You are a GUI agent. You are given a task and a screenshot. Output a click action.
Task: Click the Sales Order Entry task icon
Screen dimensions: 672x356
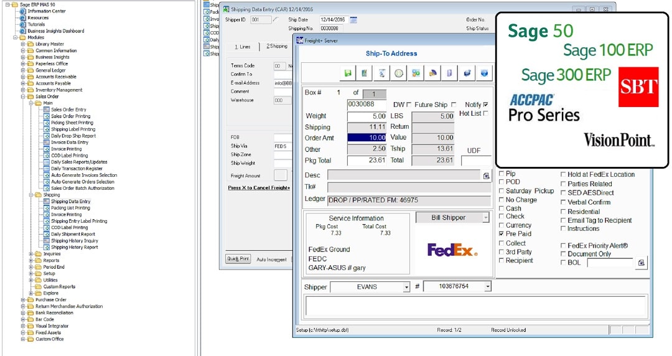coord(47,110)
